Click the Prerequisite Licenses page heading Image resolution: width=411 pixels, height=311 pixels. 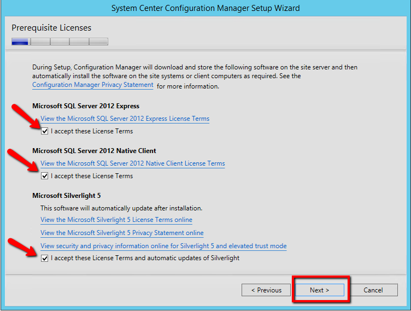click(x=51, y=28)
